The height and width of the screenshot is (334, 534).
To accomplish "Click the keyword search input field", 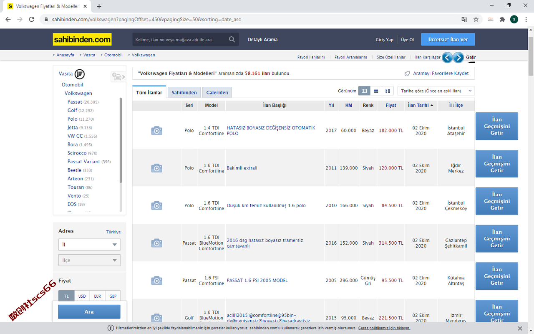I will [x=180, y=40].
